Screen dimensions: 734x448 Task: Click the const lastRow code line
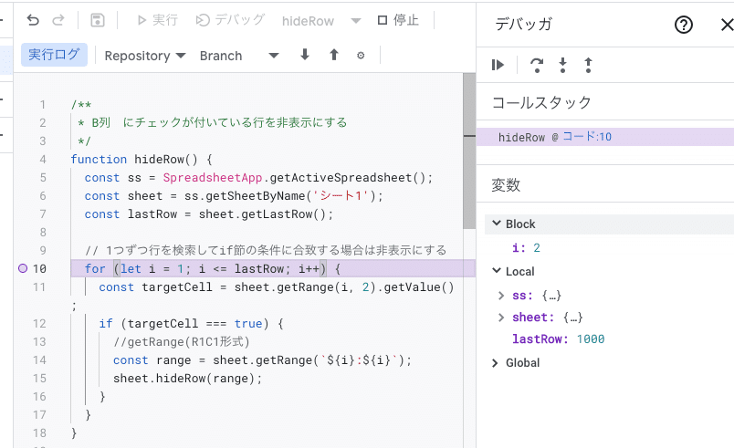point(208,214)
